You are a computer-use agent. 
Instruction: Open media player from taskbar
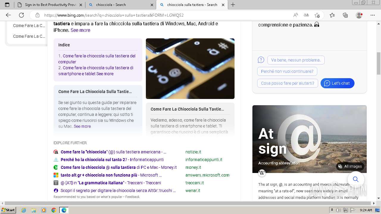click(44, 210)
